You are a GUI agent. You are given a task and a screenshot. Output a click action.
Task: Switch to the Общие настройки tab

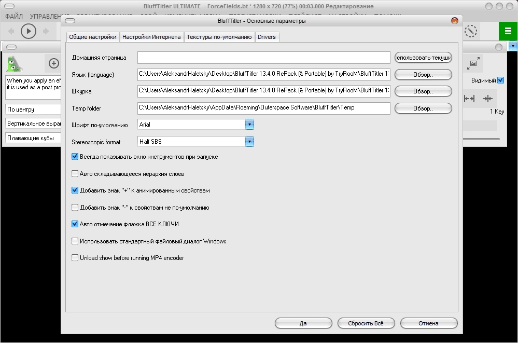(x=93, y=37)
